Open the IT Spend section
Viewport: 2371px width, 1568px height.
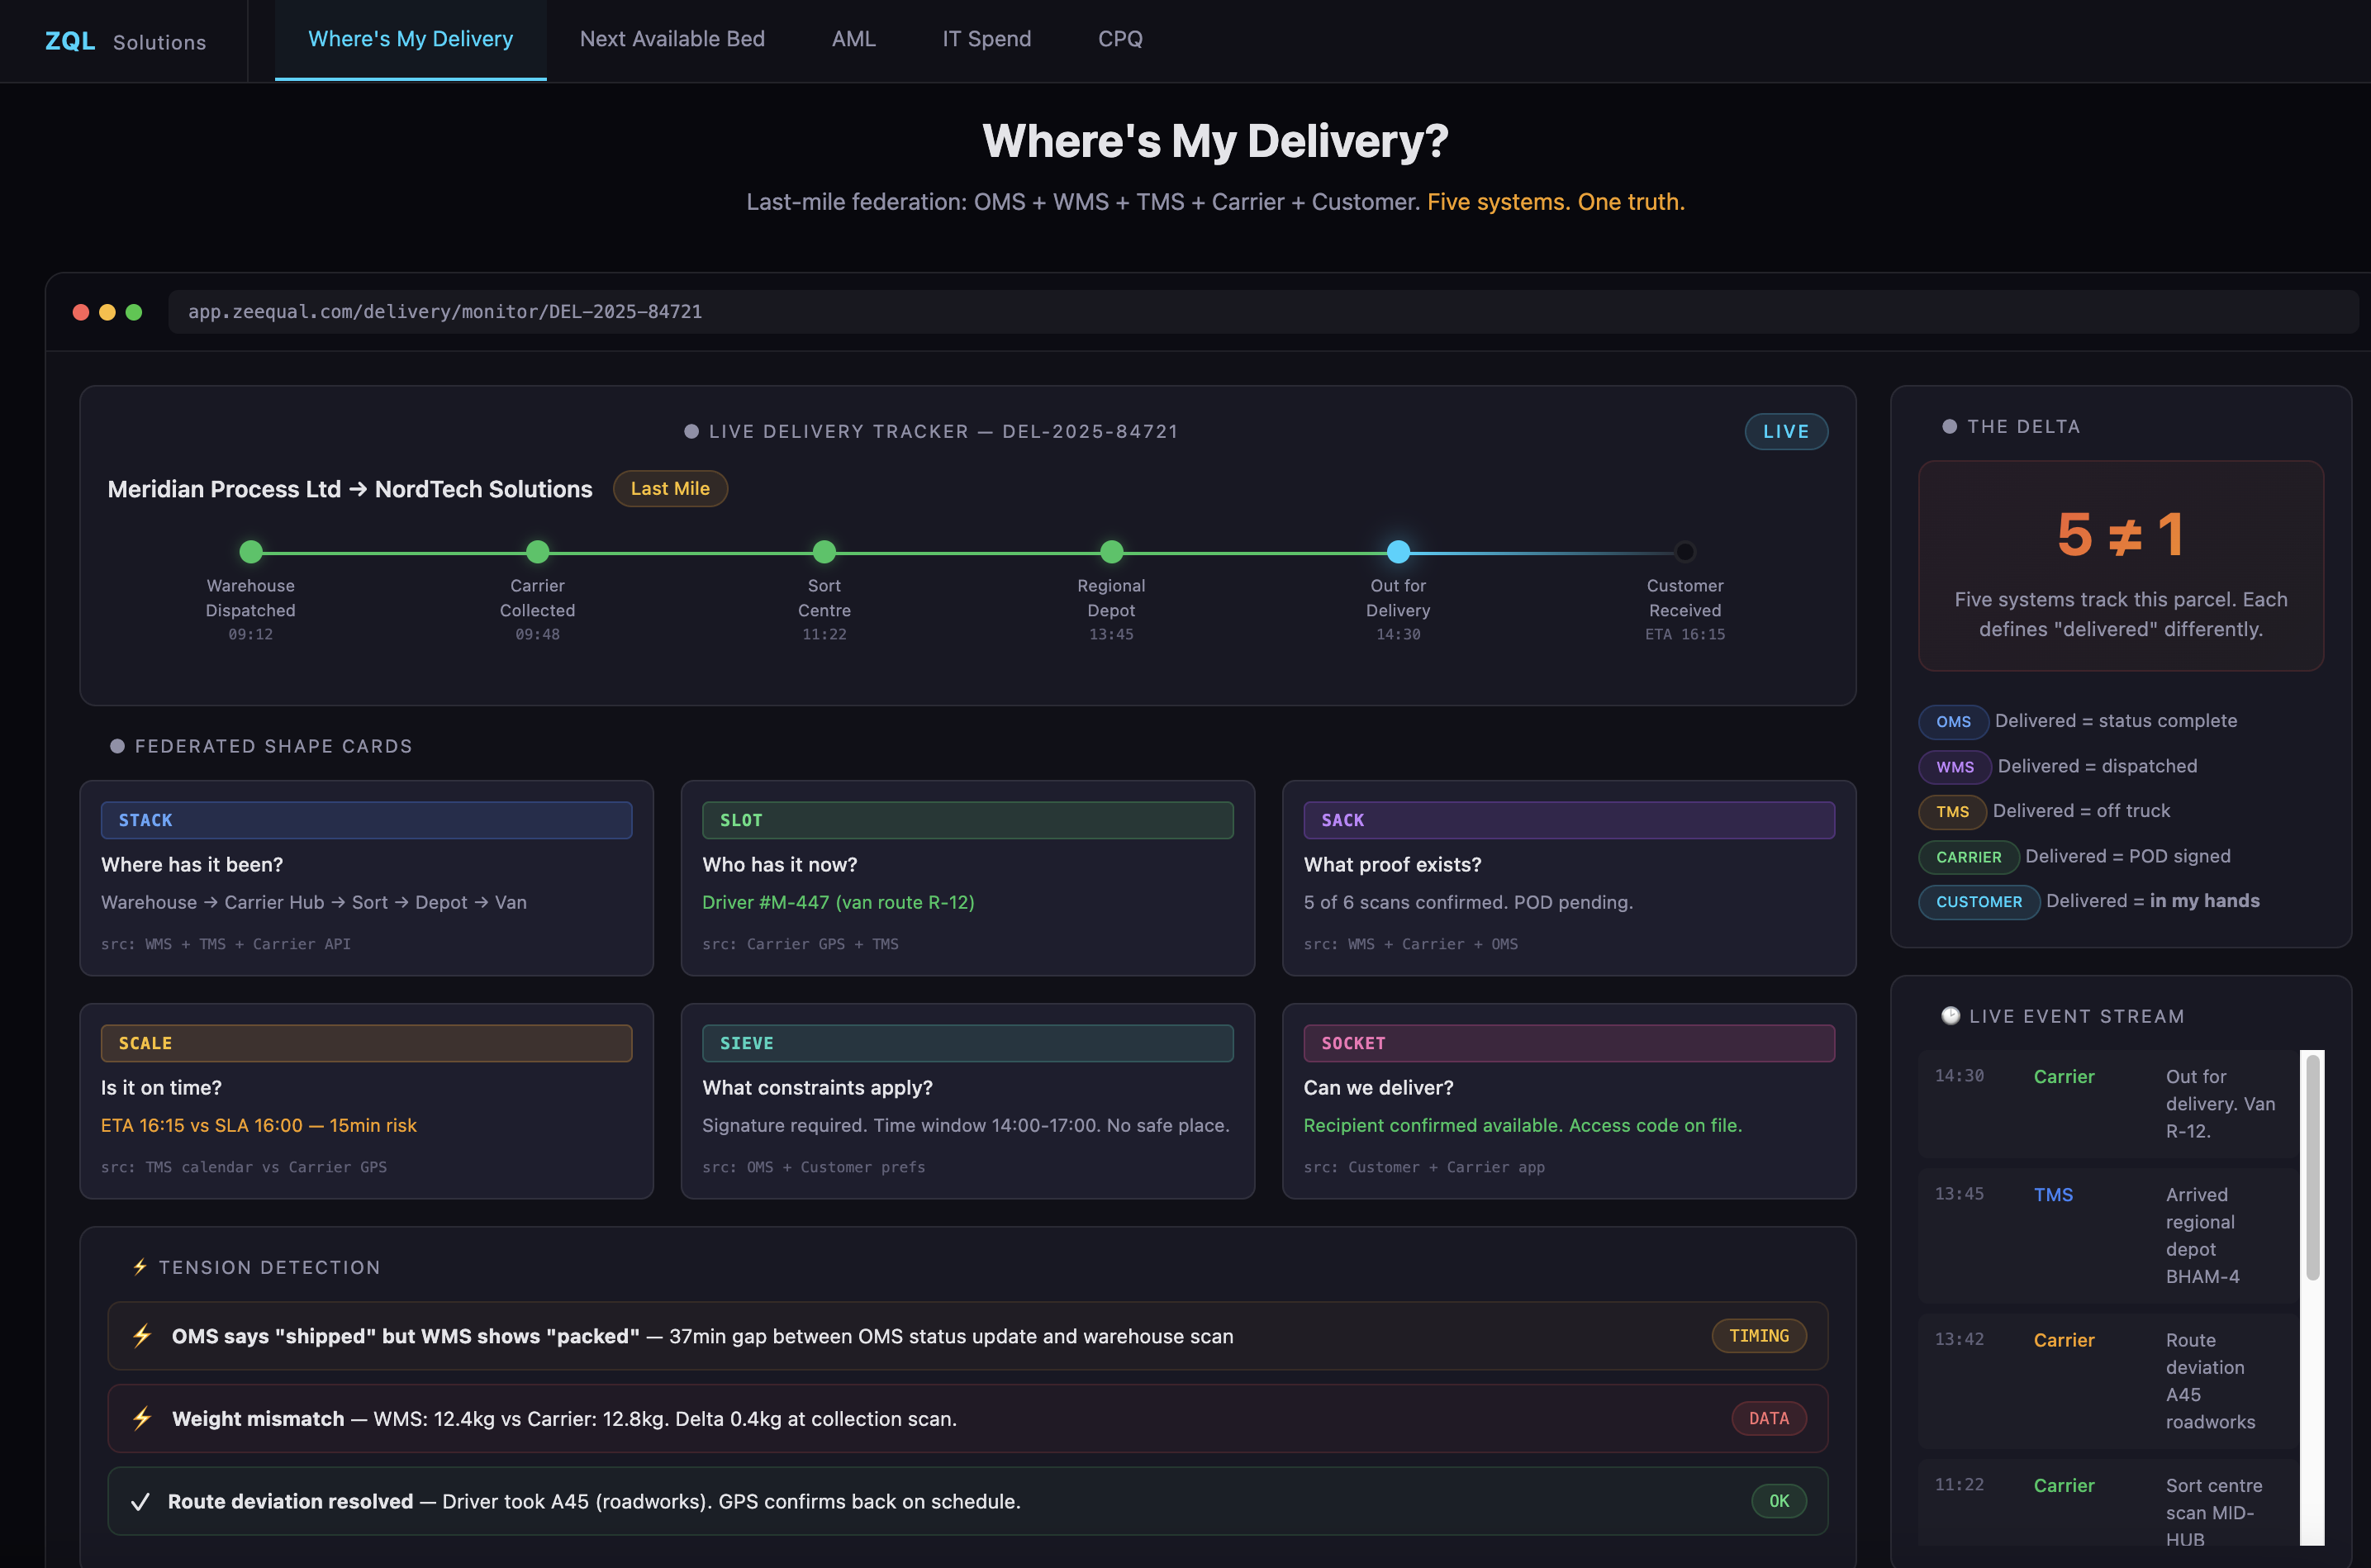point(986,39)
